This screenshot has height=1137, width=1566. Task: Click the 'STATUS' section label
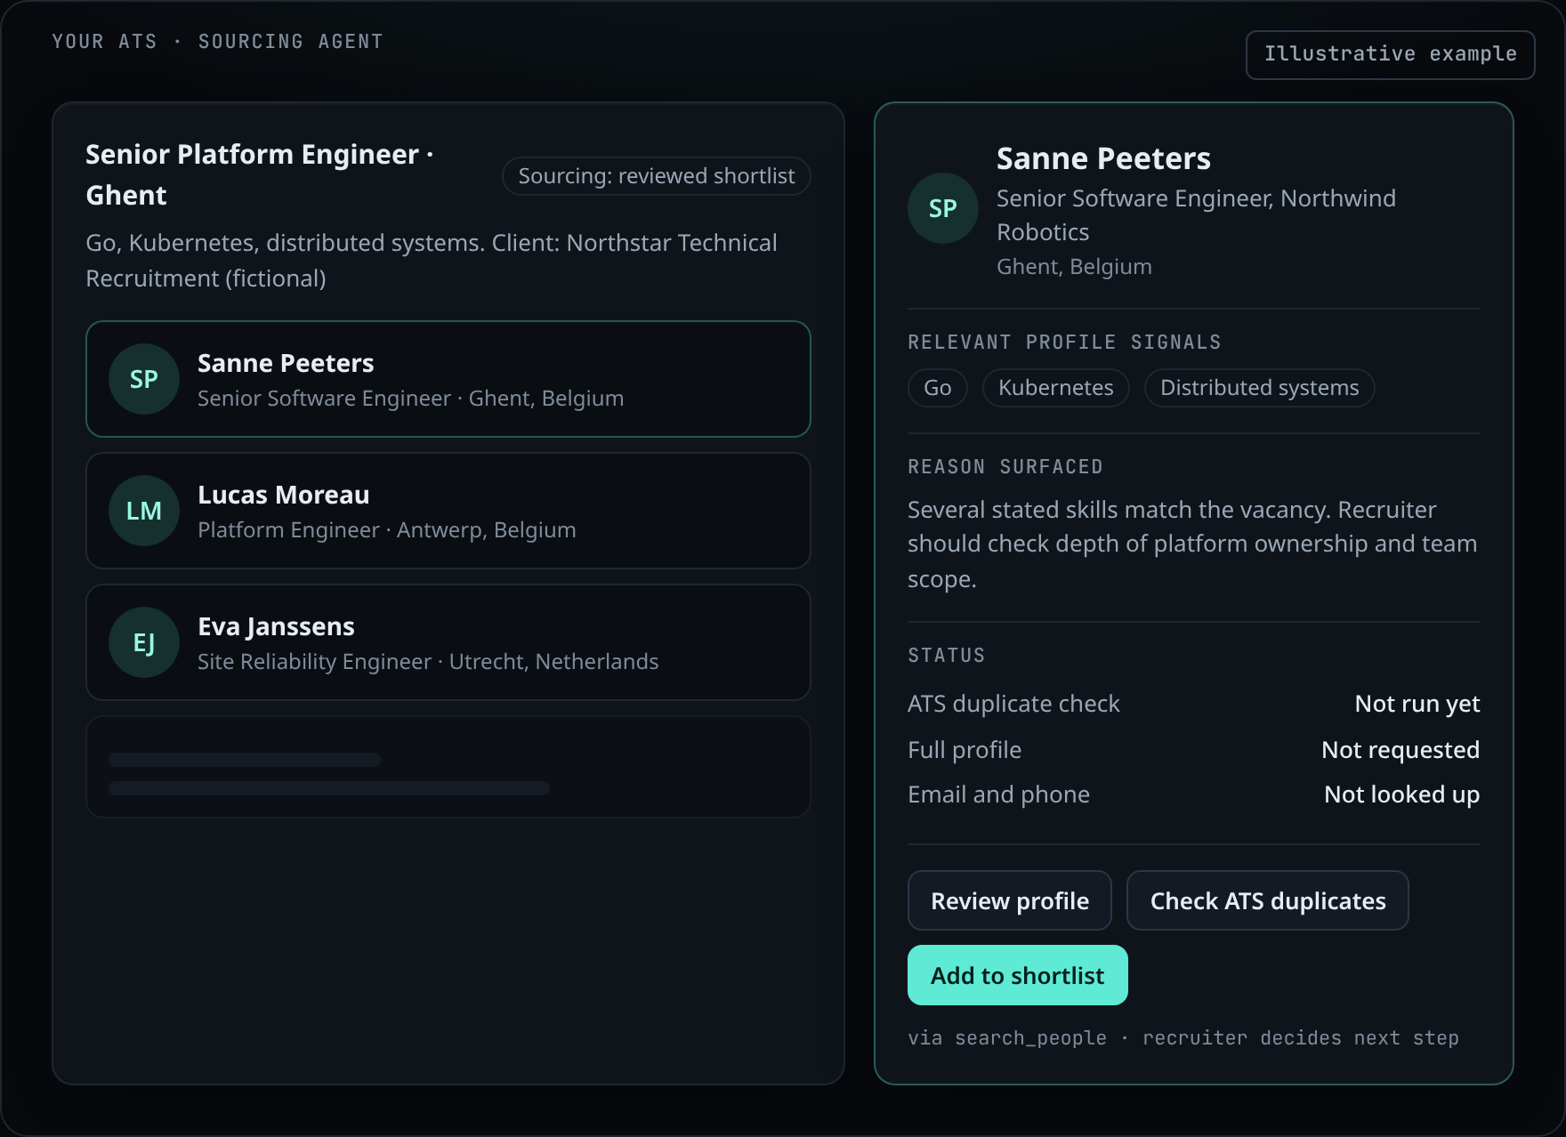pos(947,656)
